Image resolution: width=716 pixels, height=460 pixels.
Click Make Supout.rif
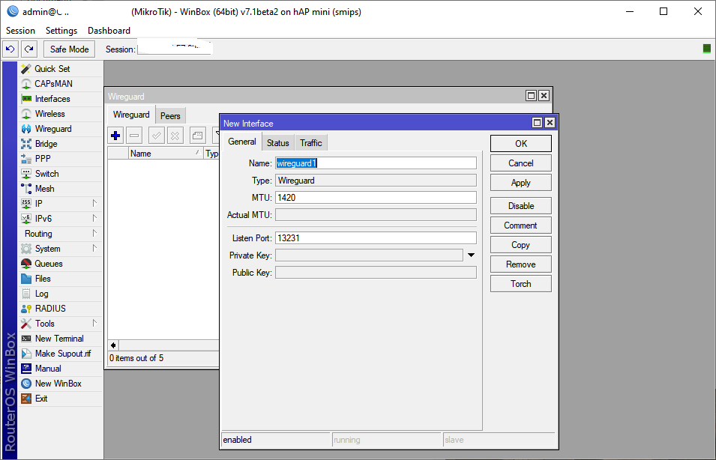pyautogui.click(x=60, y=354)
